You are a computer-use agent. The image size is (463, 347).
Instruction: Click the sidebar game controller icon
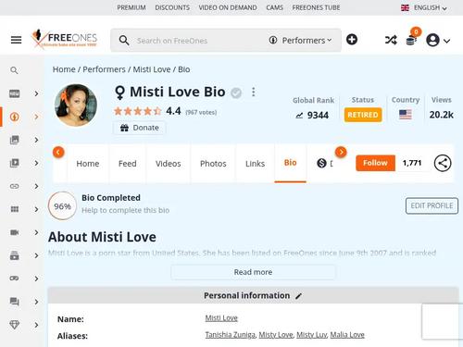(15, 279)
